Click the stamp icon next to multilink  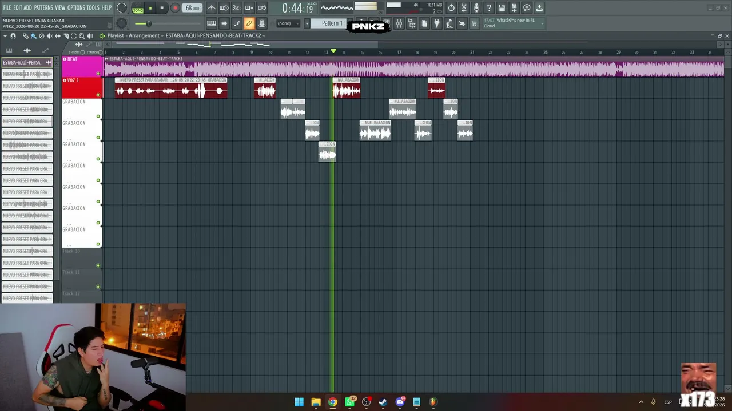[261, 23]
